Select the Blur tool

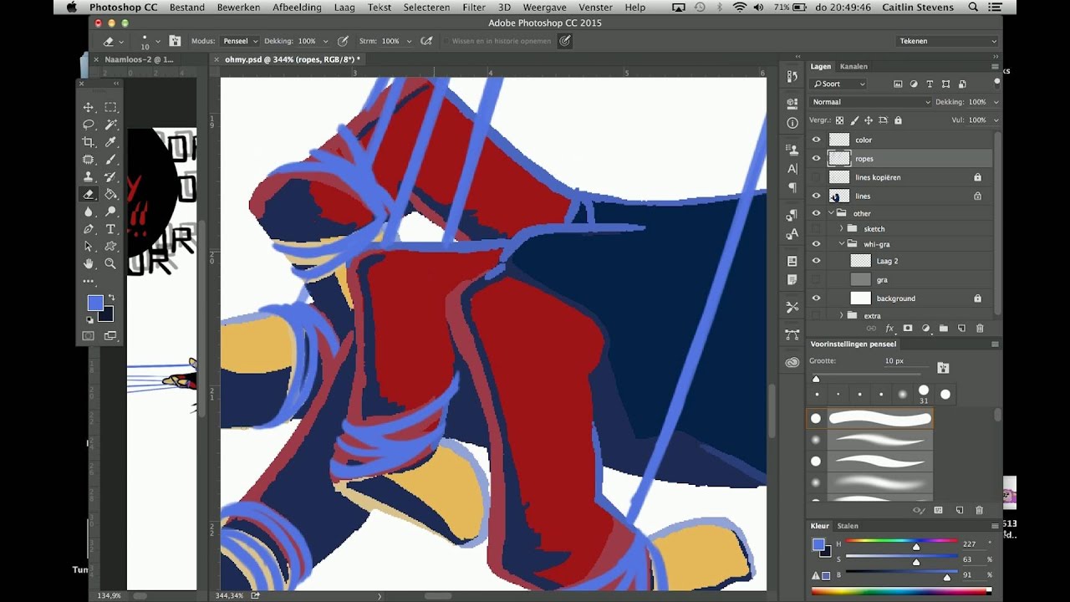(89, 212)
